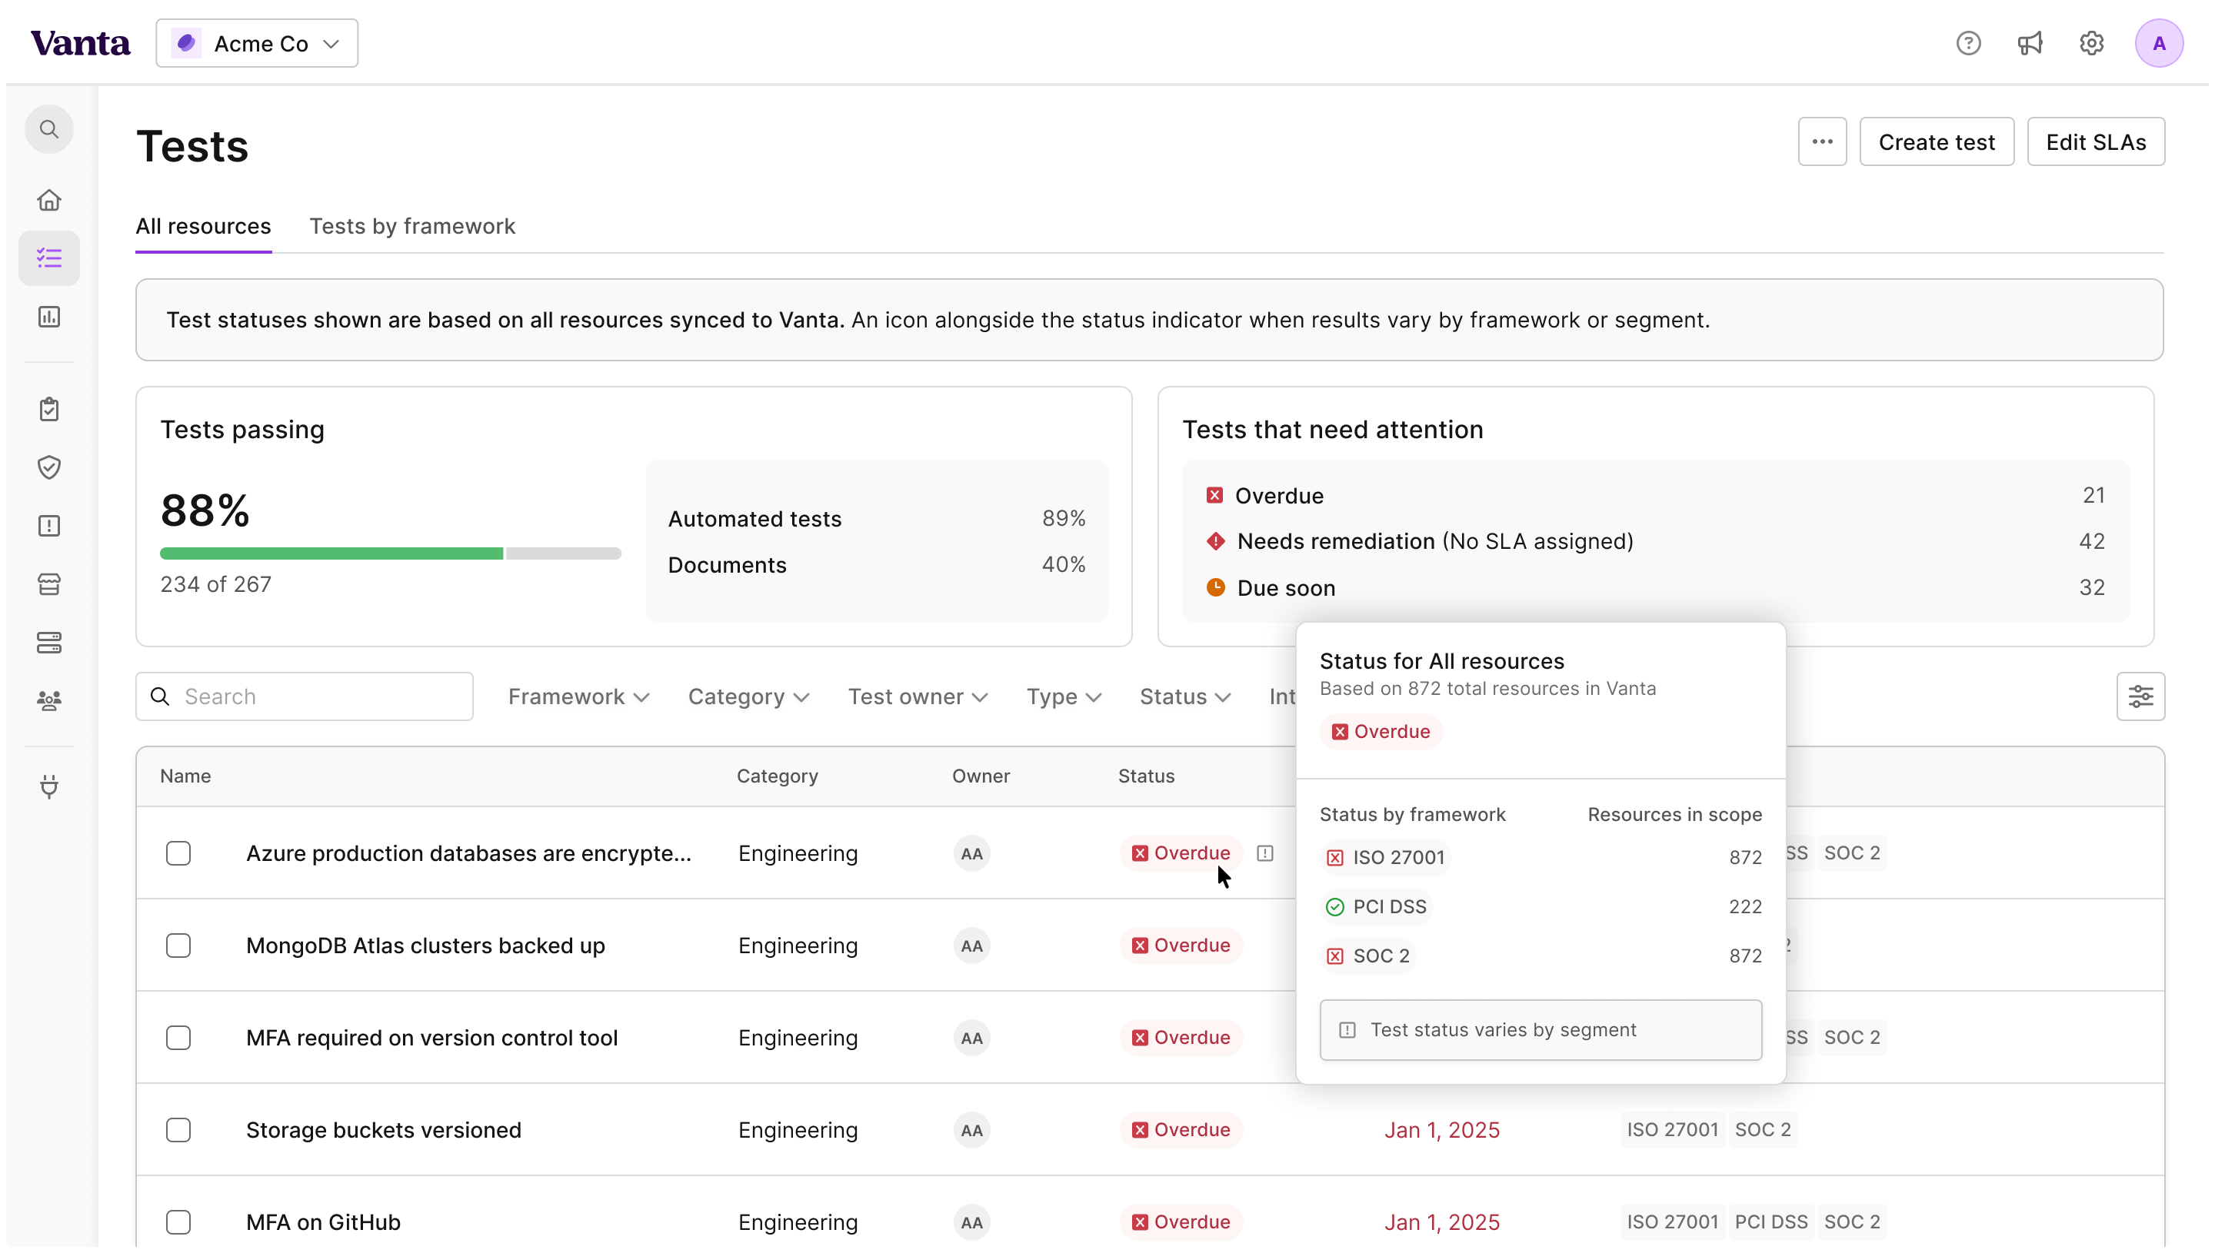Open the integrations plug icon

[x=49, y=786]
